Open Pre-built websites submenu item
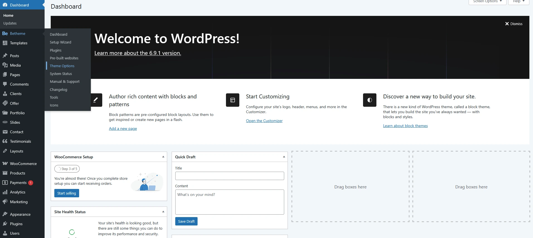The width and height of the screenshot is (533, 238). coord(64,58)
